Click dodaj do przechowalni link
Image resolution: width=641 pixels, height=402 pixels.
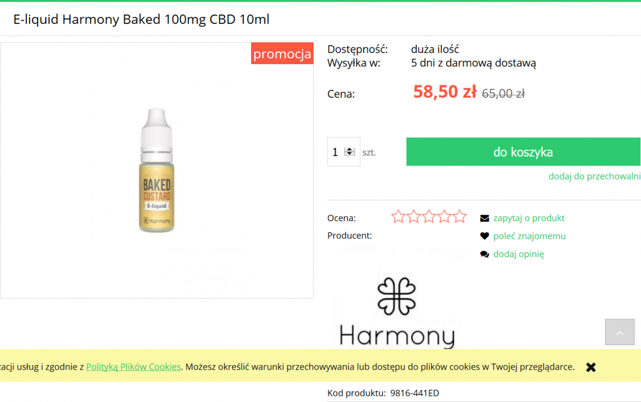point(594,176)
